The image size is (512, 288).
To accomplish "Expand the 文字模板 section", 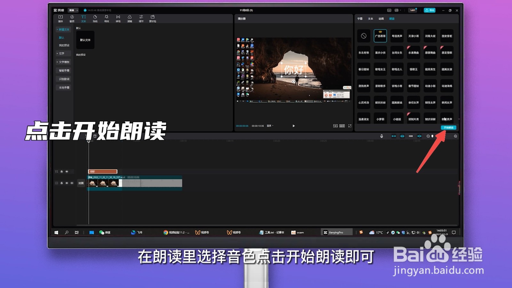I will (x=63, y=62).
